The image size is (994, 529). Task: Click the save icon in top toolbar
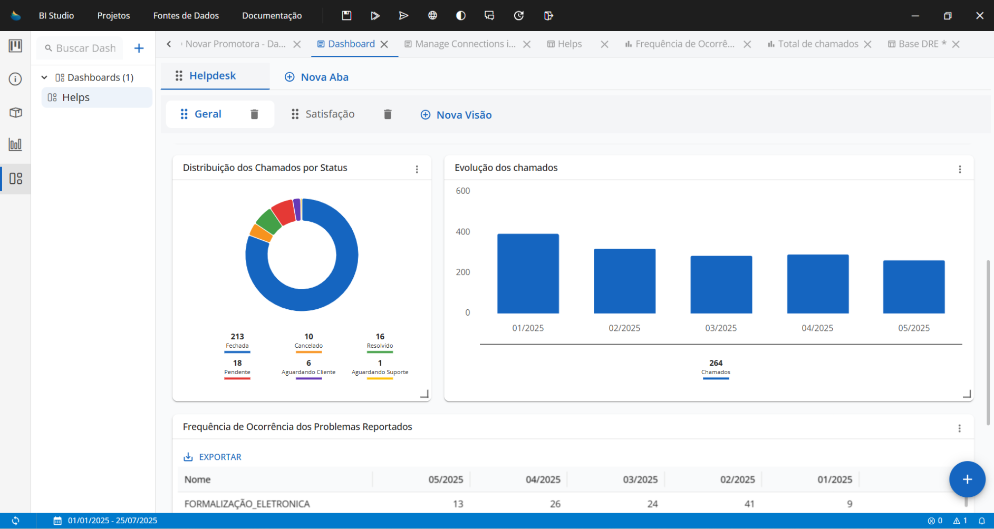pos(346,16)
